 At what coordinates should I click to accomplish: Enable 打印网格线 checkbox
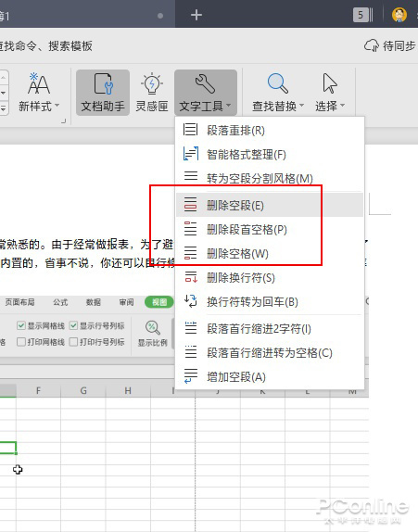tap(21, 342)
